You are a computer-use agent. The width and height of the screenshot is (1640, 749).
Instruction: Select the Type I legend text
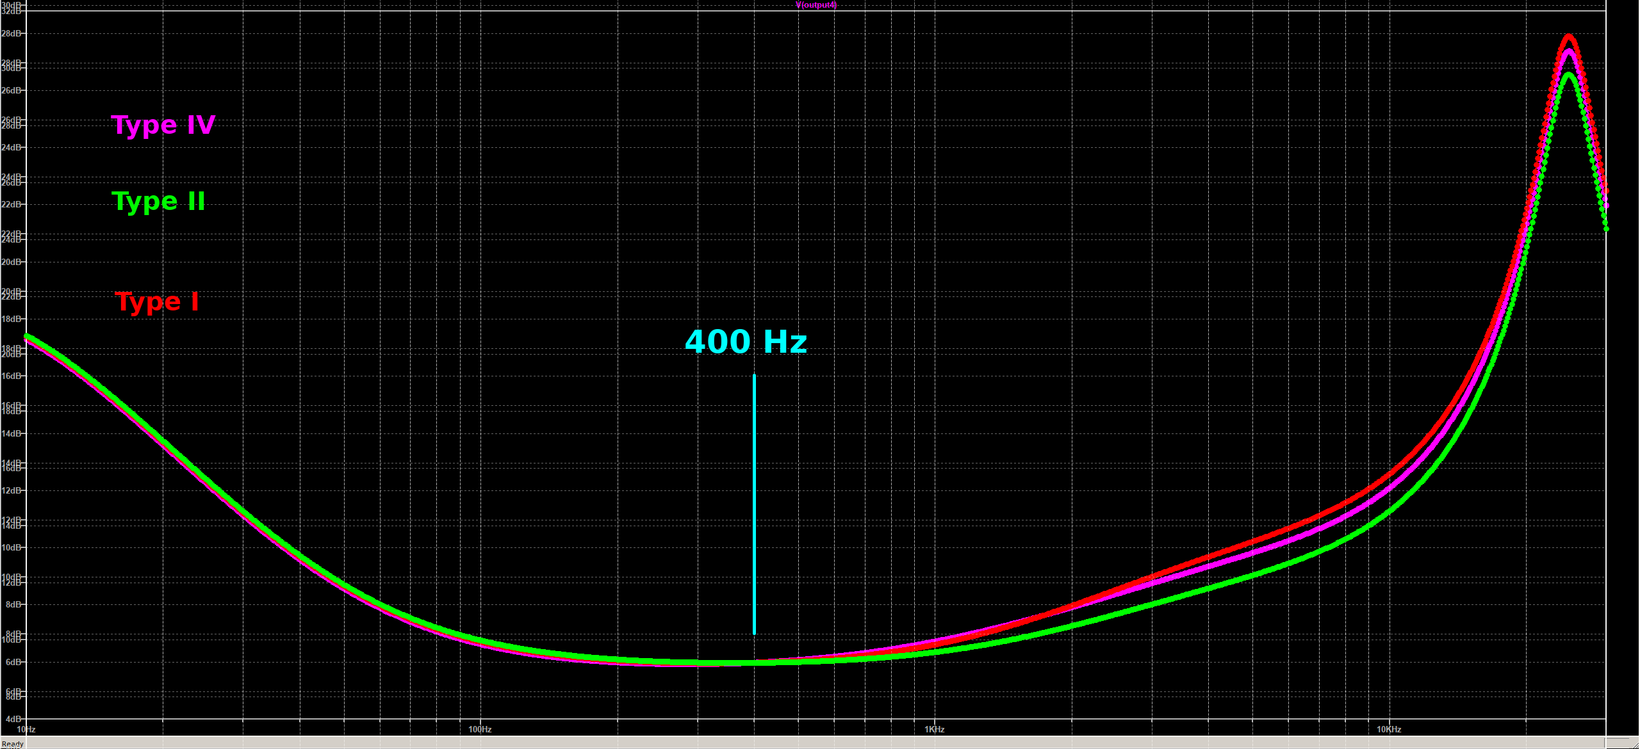(x=157, y=302)
